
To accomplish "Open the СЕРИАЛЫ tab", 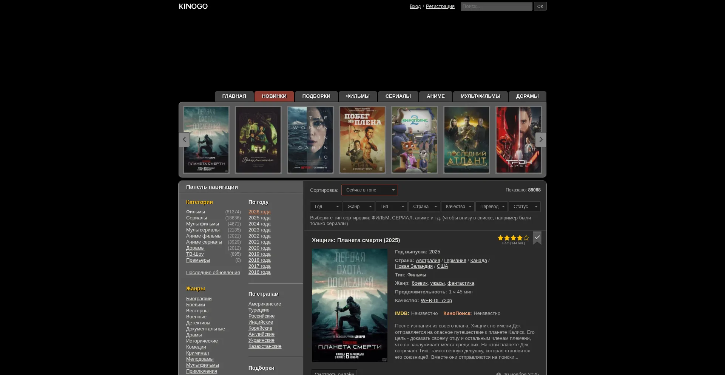I will pyautogui.click(x=398, y=96).
